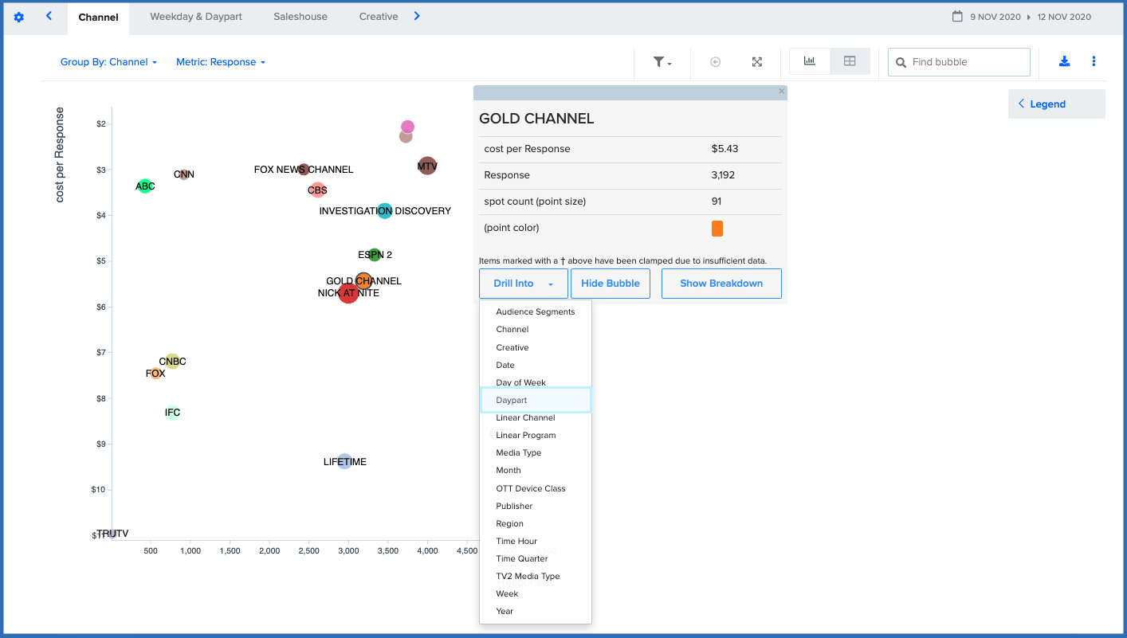Viewport: 1127px width, 638px height.
Task: Open the settings gear icon
Action: (x=19, y=17)
